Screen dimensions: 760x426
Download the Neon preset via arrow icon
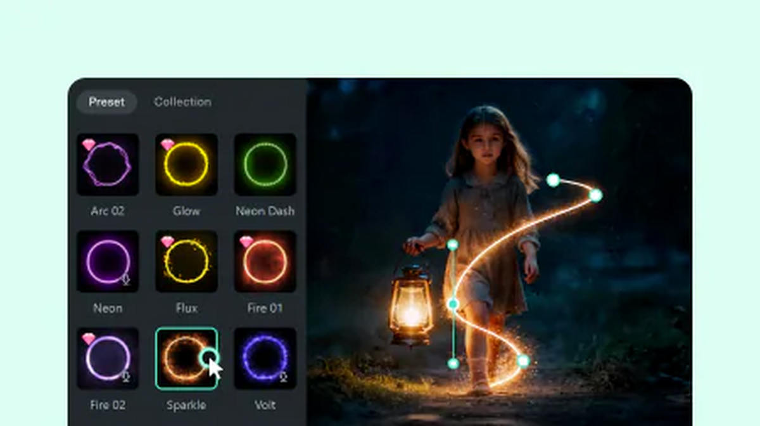[x=125, y=280]
